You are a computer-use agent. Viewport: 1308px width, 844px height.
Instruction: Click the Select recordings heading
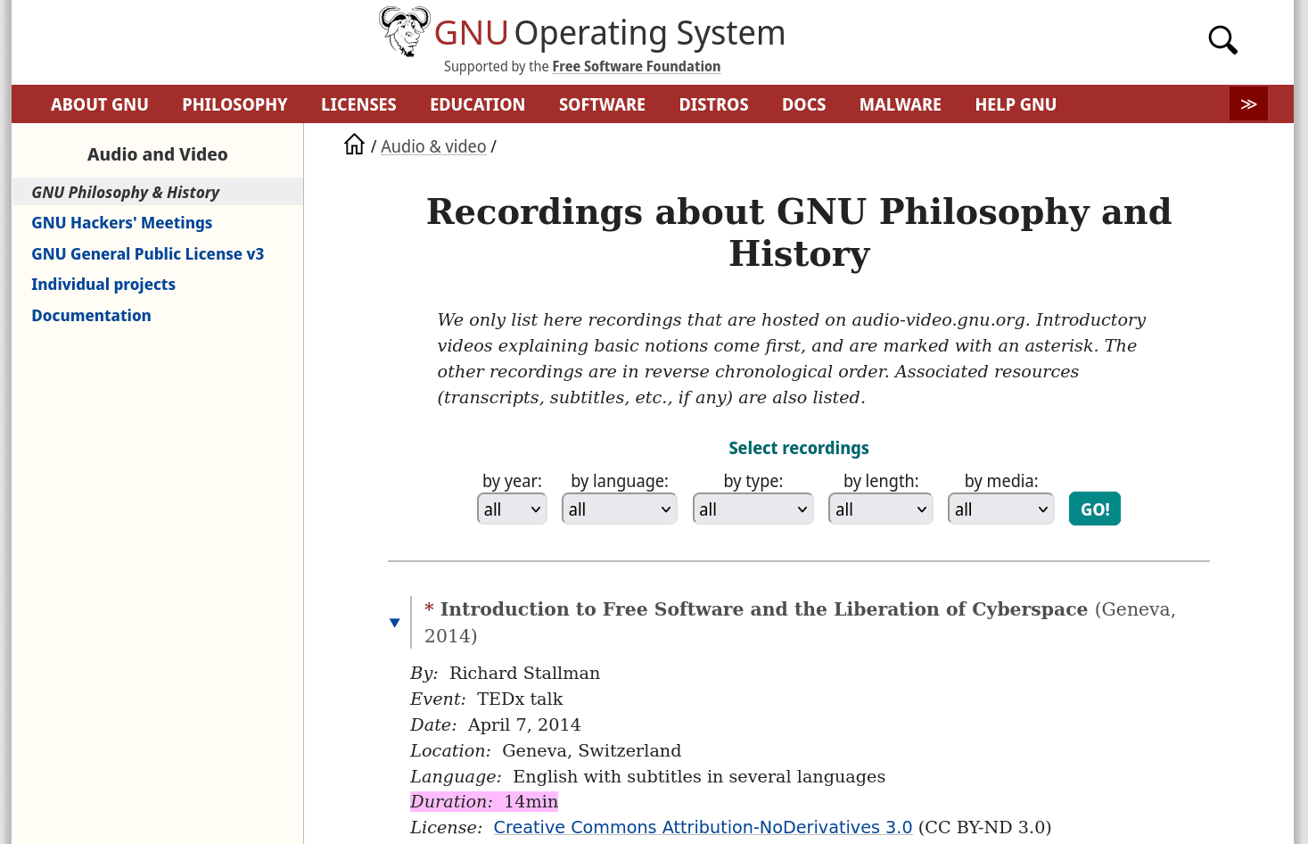tap(799, 448)
